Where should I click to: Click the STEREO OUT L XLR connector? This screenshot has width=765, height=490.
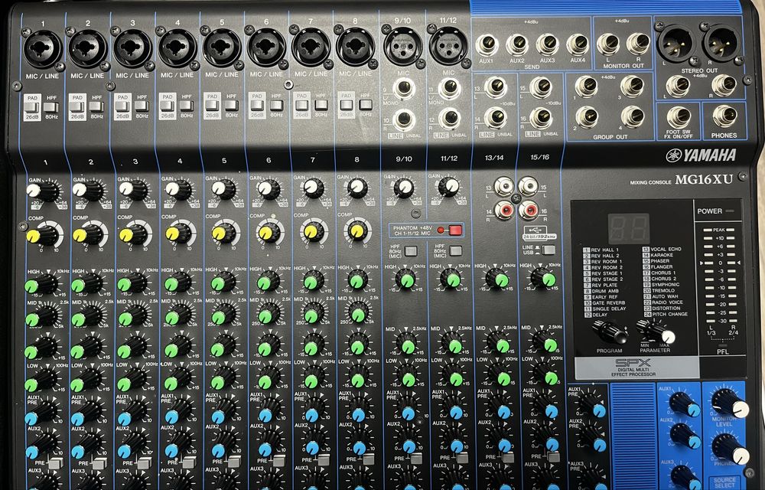point(676,44)
